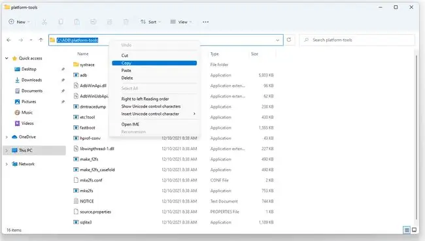Select the source.properties file
425x241 pixels.
(95, 212)
